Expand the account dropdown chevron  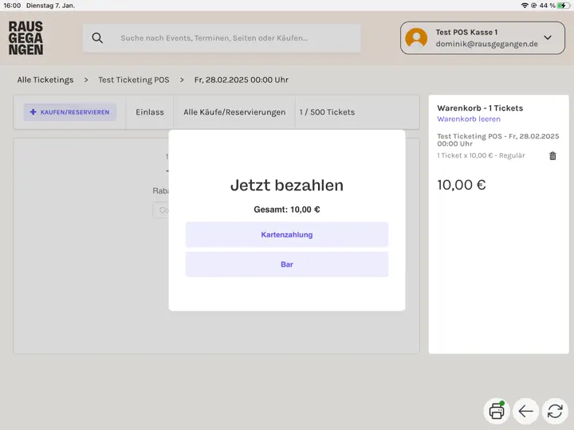548,37
